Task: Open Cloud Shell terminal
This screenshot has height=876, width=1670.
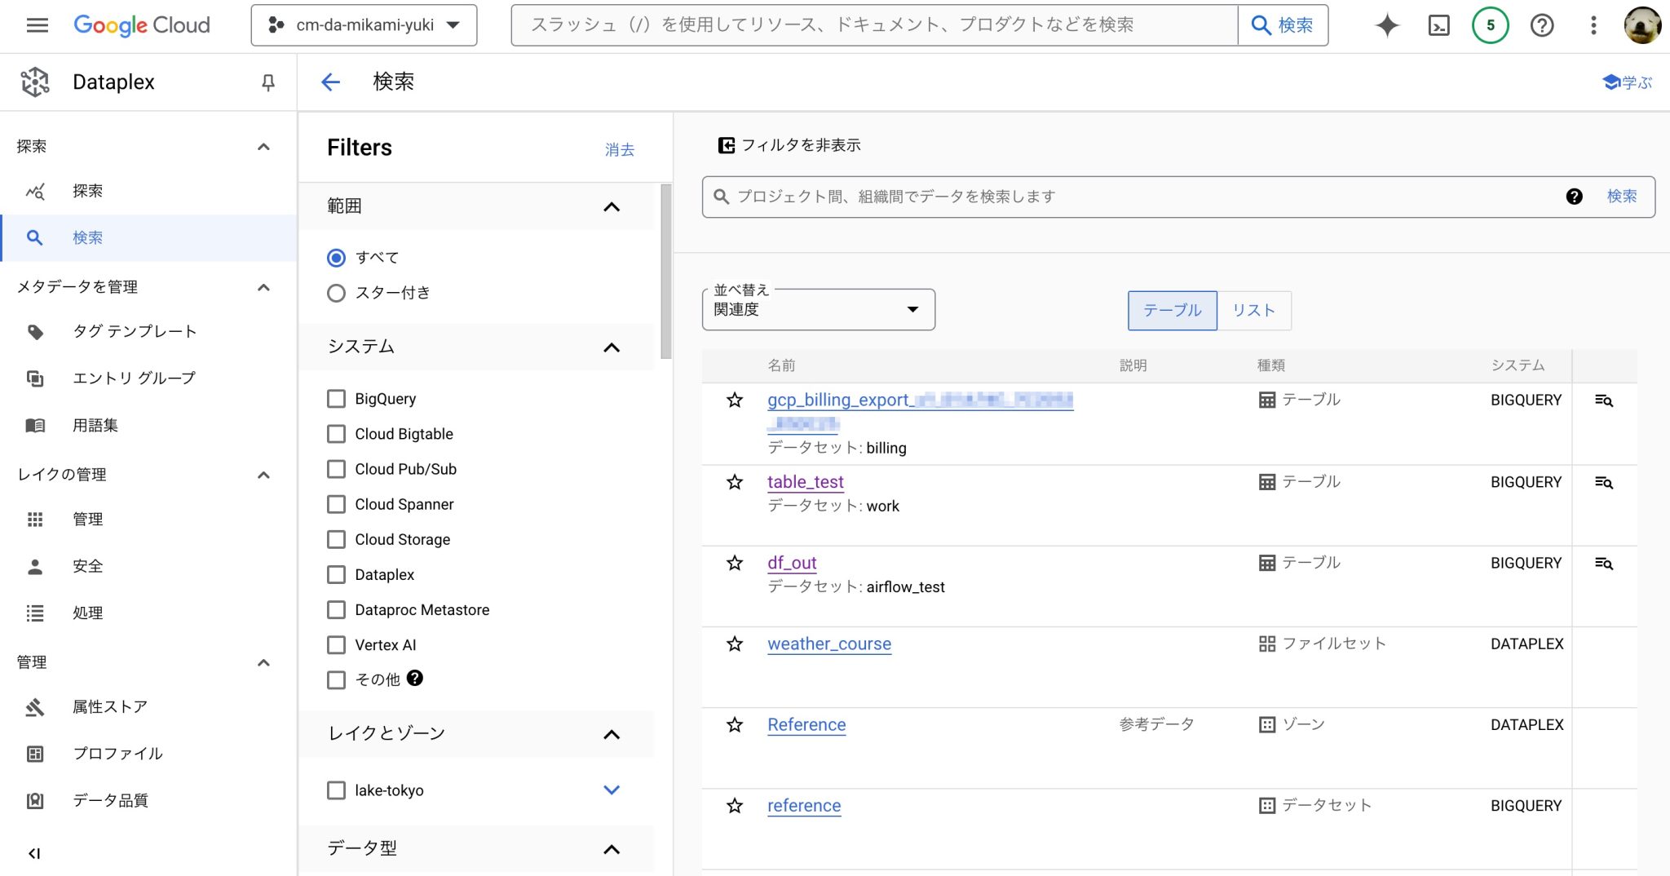Action: click(x=1440, y=25)
